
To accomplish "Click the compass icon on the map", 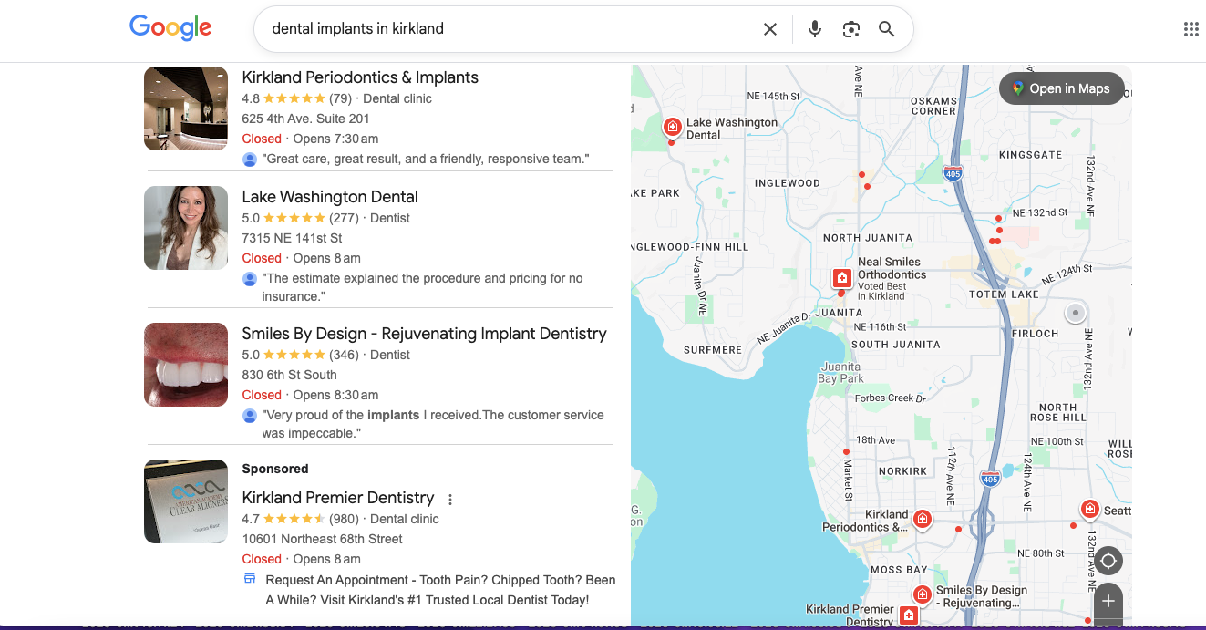I will 1108,561.
